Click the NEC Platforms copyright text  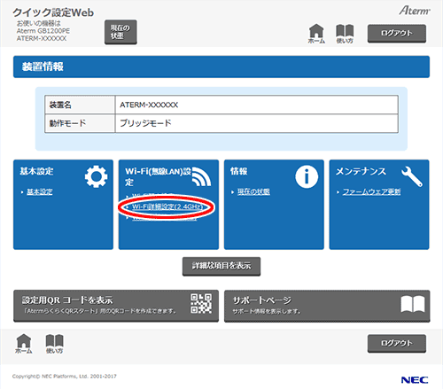tap(65, 377)
